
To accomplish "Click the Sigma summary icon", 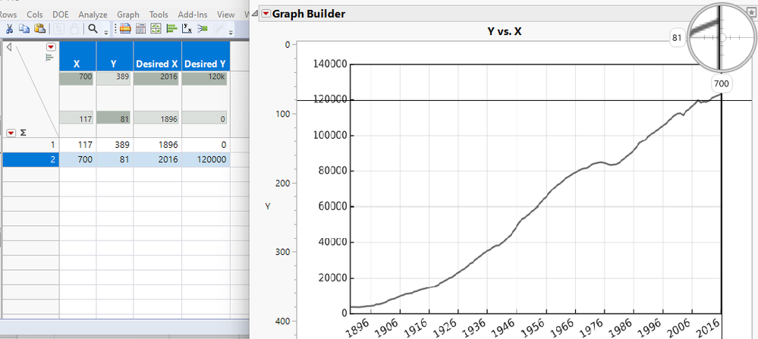I will point(24,133).
